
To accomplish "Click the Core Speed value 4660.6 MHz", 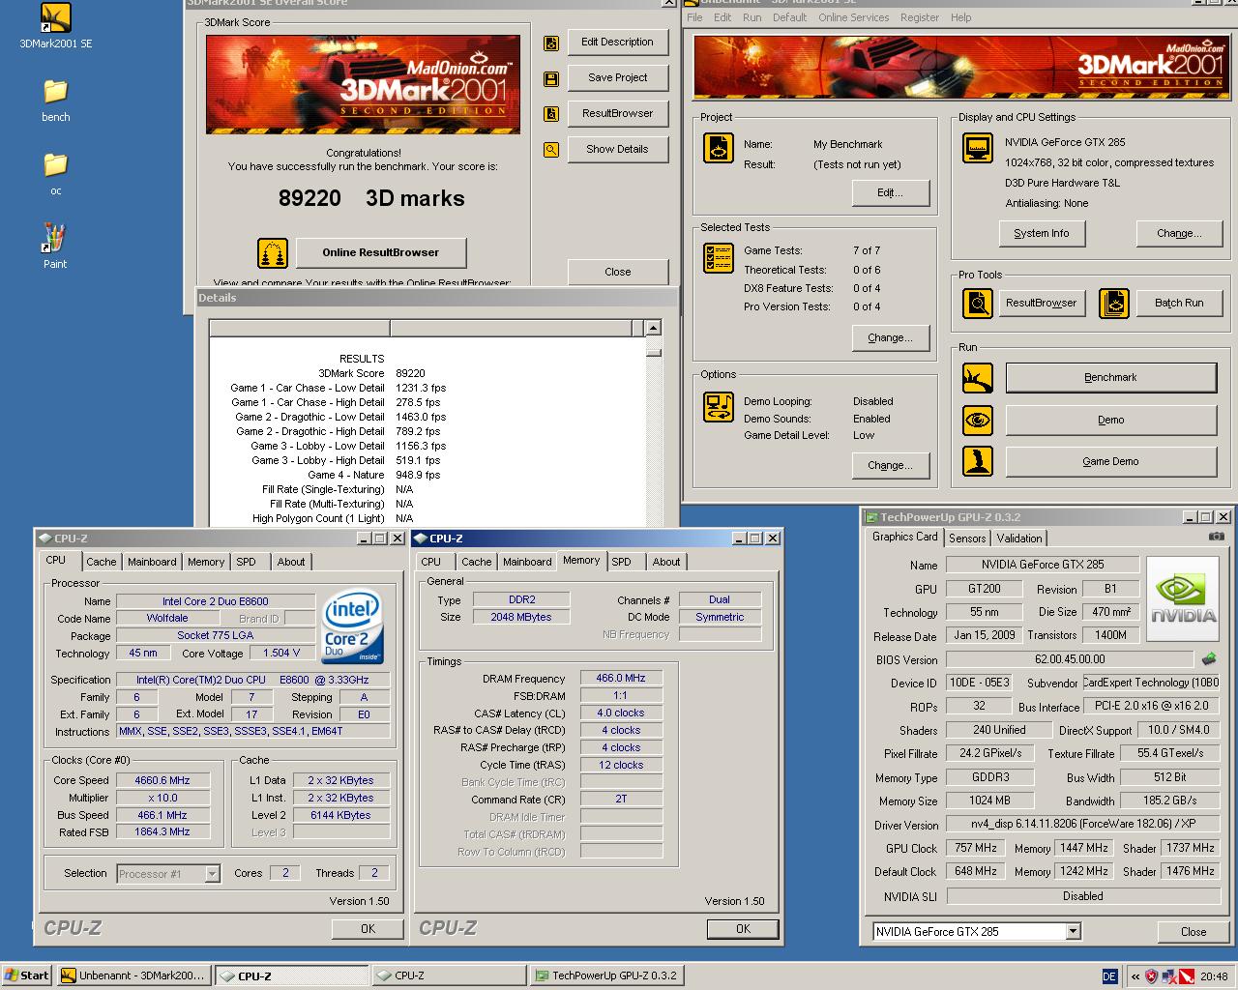I will (162, 781).
